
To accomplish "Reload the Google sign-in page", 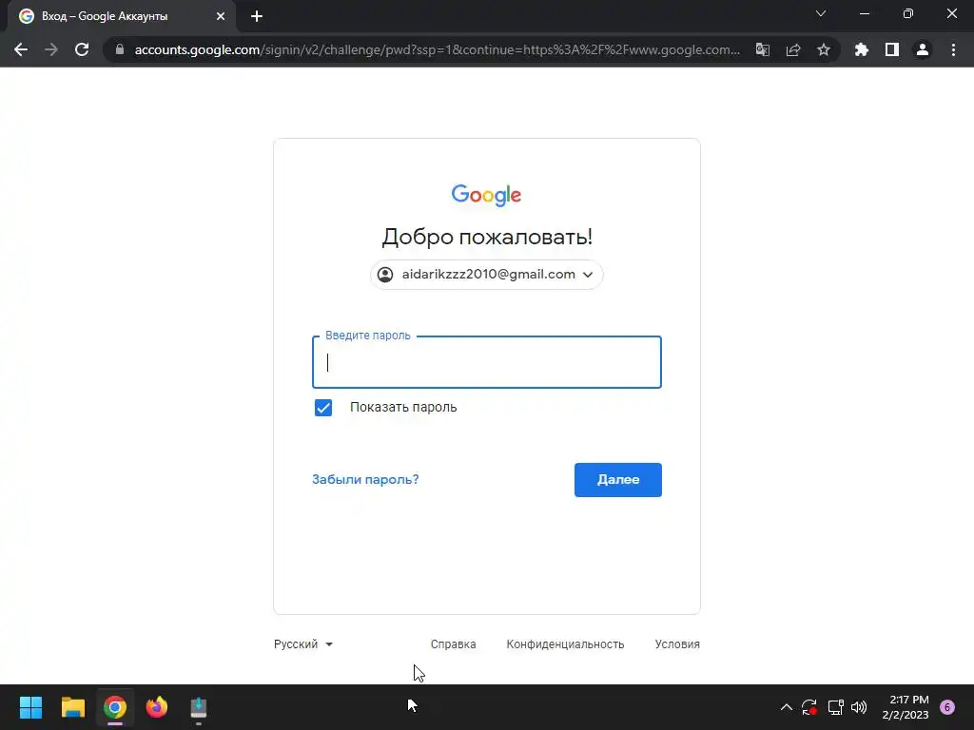I will click(82, 49).
